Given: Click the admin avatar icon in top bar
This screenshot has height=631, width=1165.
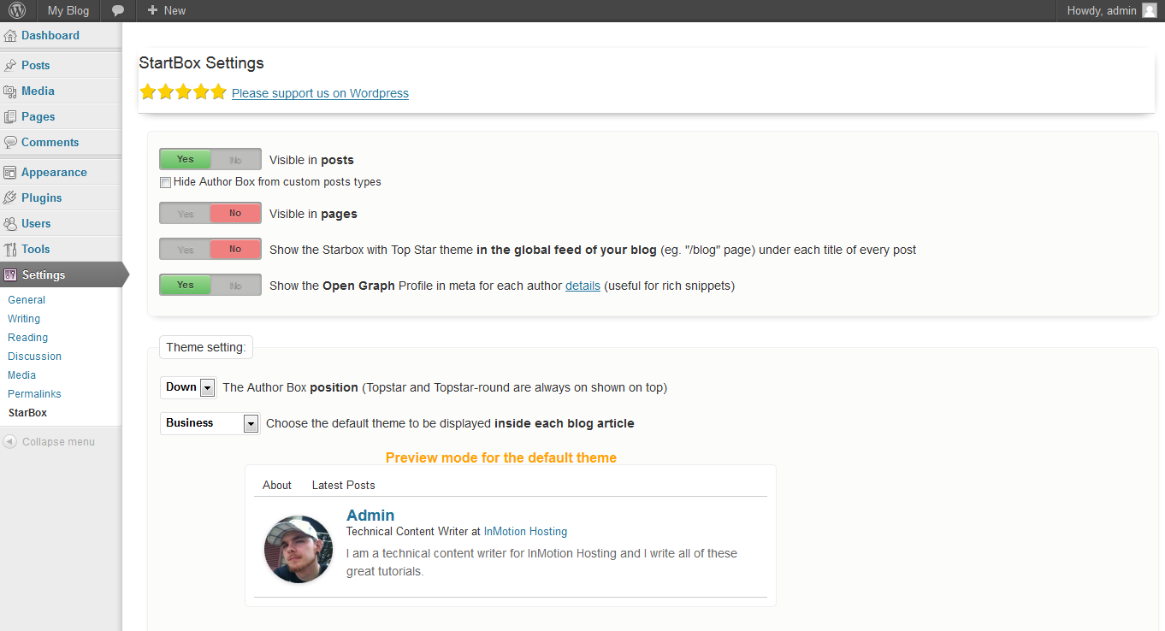Looking at the screenshot, I should click(1149, 10).
